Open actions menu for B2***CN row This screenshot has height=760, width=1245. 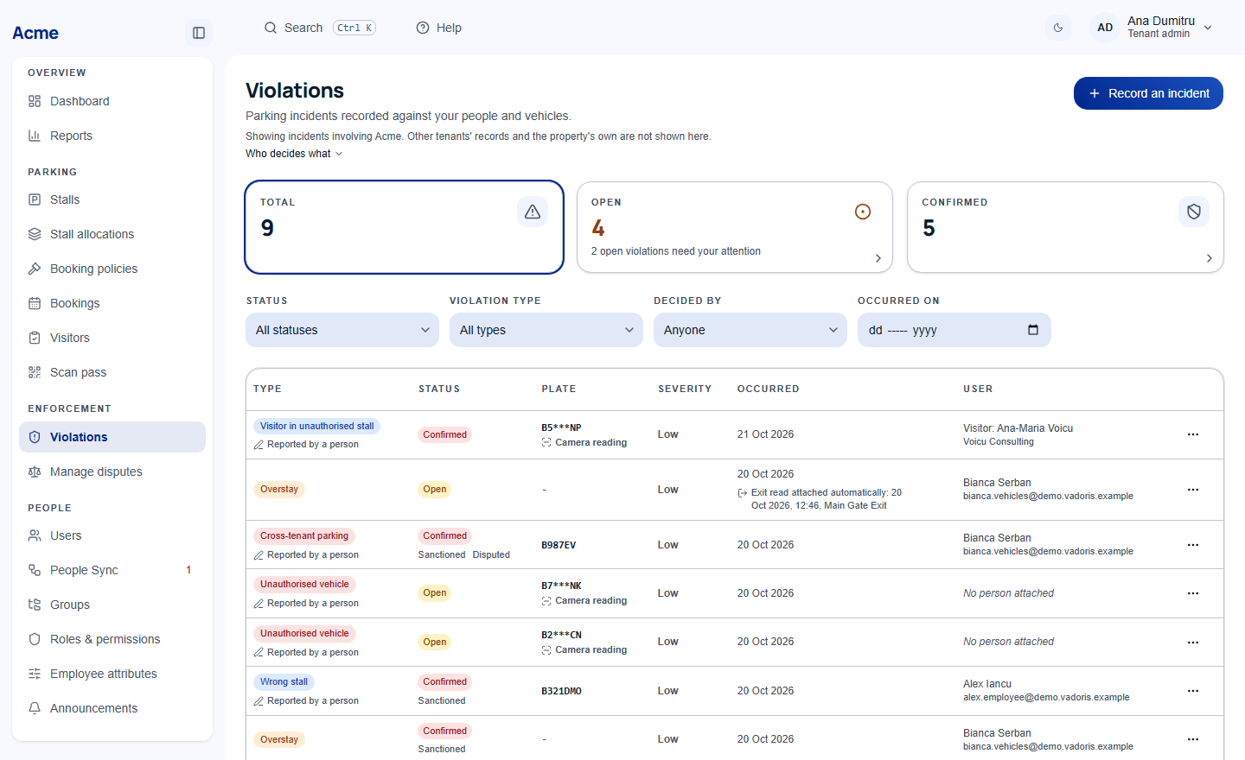pyautogui.click(x=1193, y=643)
